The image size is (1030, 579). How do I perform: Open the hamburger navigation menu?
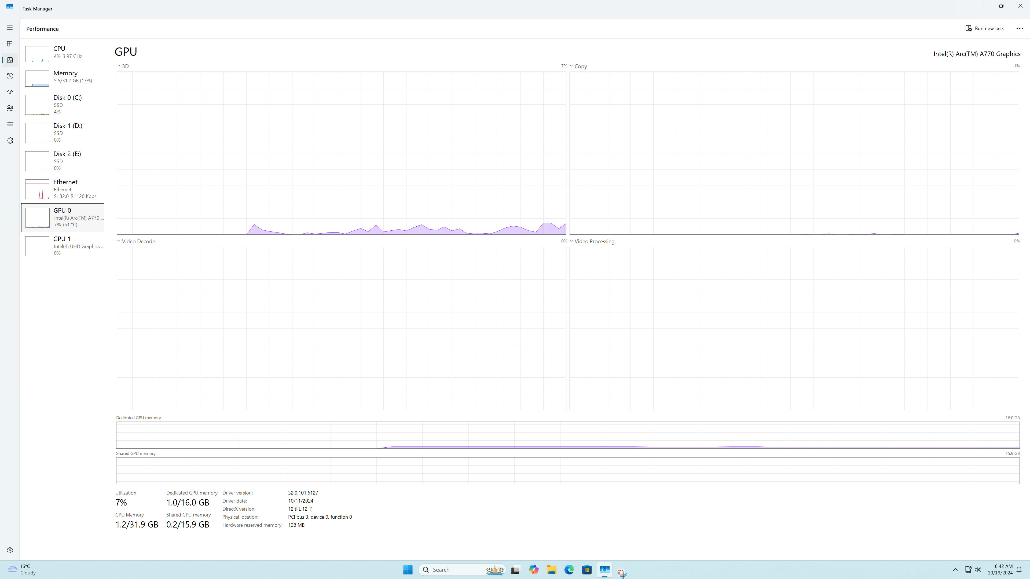coord(10,28)
